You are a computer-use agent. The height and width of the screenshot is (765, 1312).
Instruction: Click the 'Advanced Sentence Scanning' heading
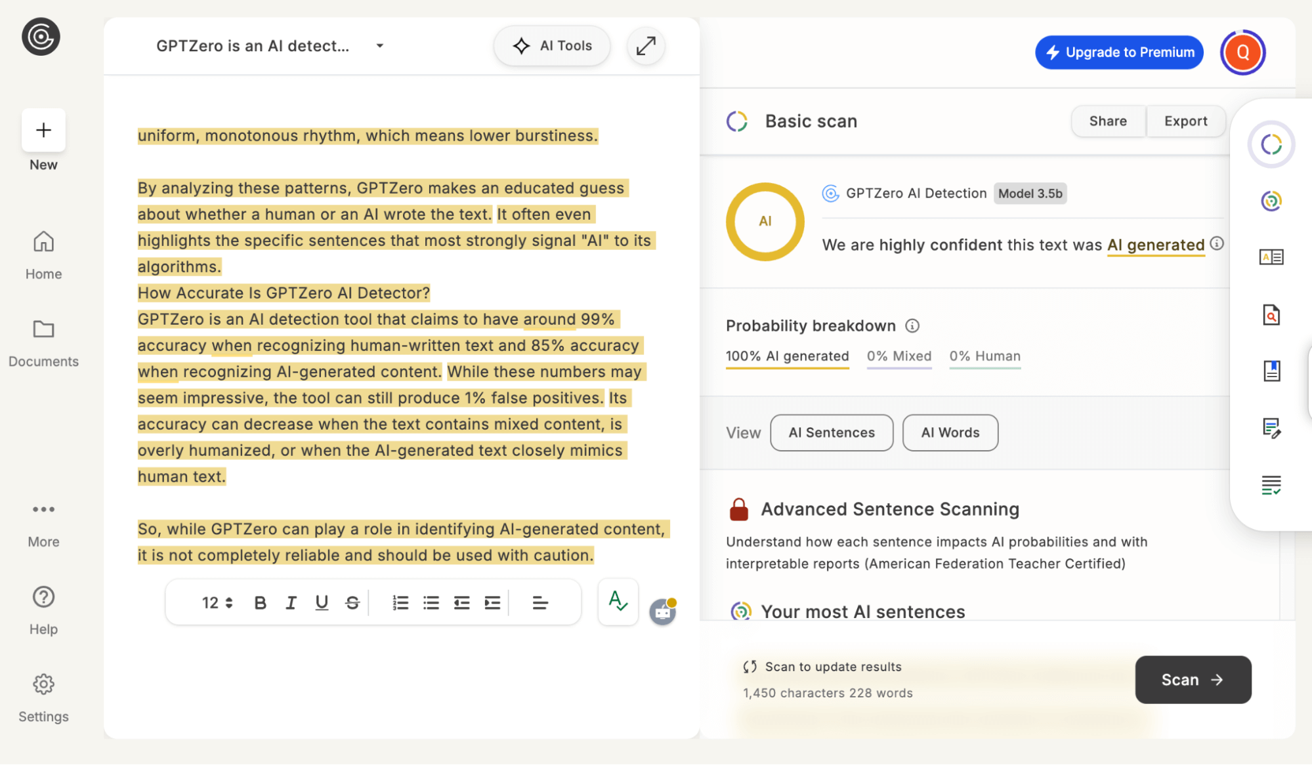click(890, 510)
